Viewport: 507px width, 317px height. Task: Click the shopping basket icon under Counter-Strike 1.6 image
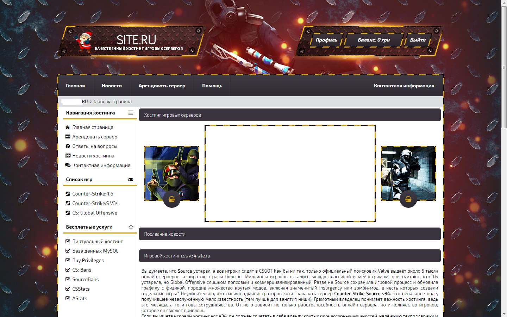pyautogui.click(x=171, y=199)
